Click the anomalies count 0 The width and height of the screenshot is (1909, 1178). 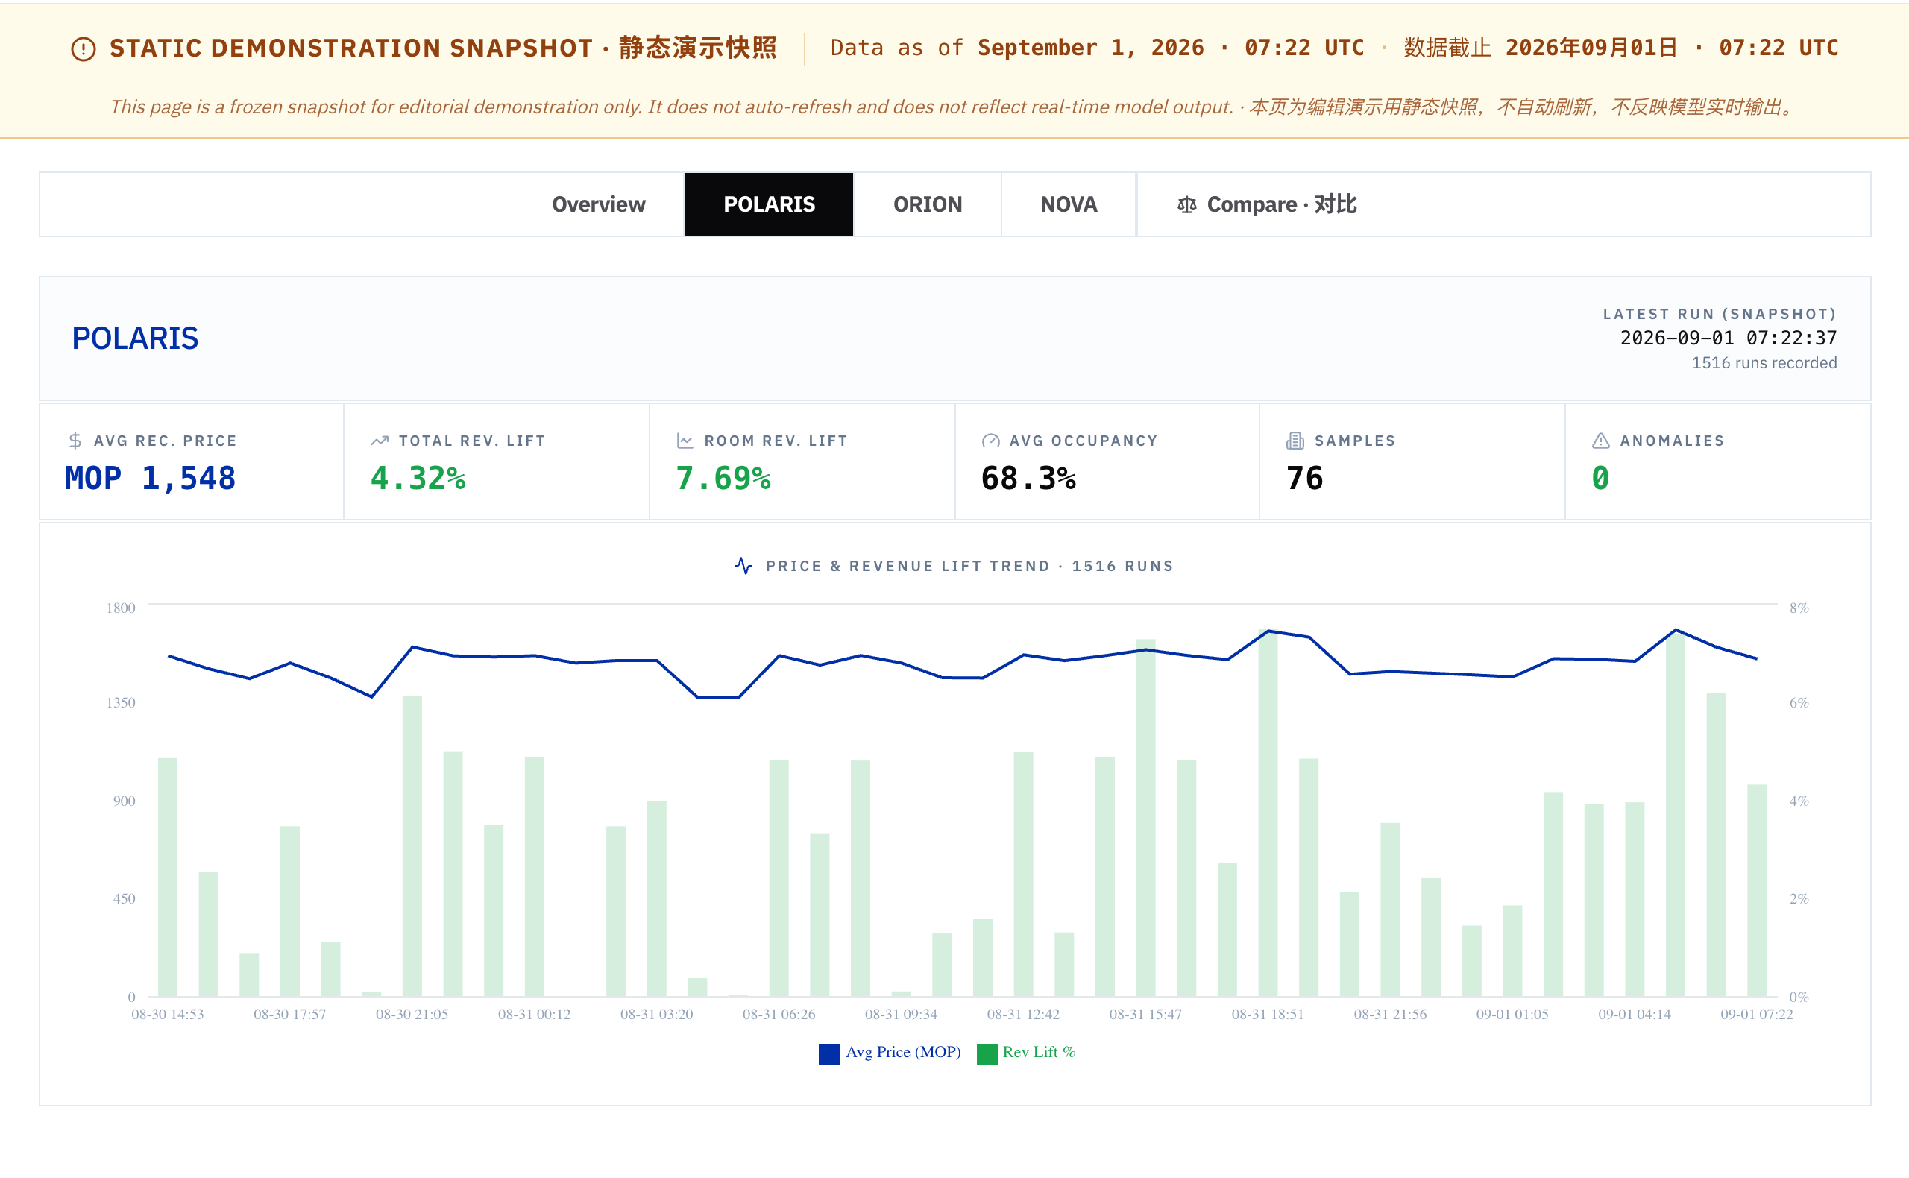point(1600,479)
